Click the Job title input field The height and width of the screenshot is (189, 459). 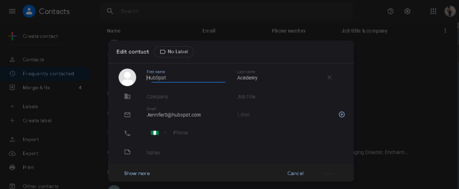(277, 97)
